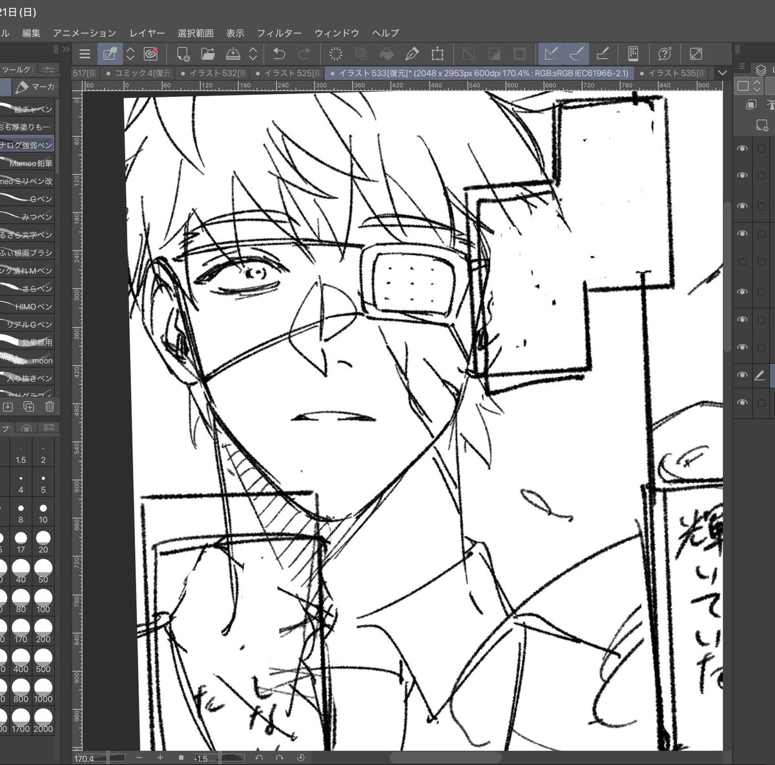Open a file using the folder icon
The width and height of the screenshot is (775, 765).
coord(208,54)
